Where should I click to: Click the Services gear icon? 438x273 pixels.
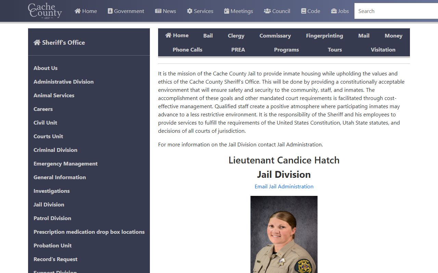190,11
